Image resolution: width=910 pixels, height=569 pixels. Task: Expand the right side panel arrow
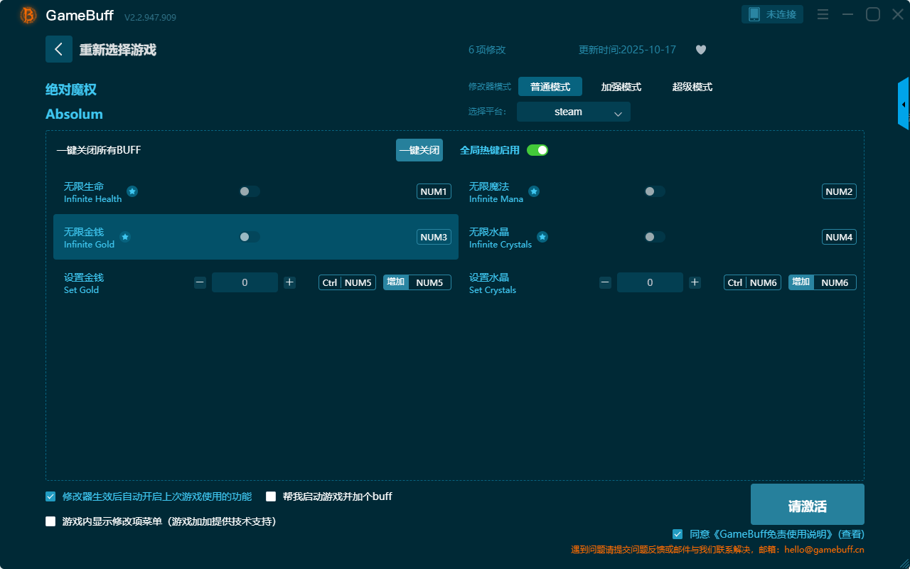904,105
